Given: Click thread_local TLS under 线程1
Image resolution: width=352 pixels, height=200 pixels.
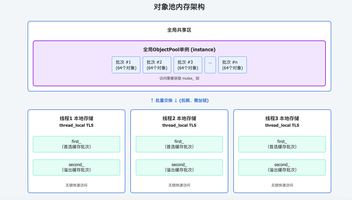Looking at the screenshot, I should 76,125.
